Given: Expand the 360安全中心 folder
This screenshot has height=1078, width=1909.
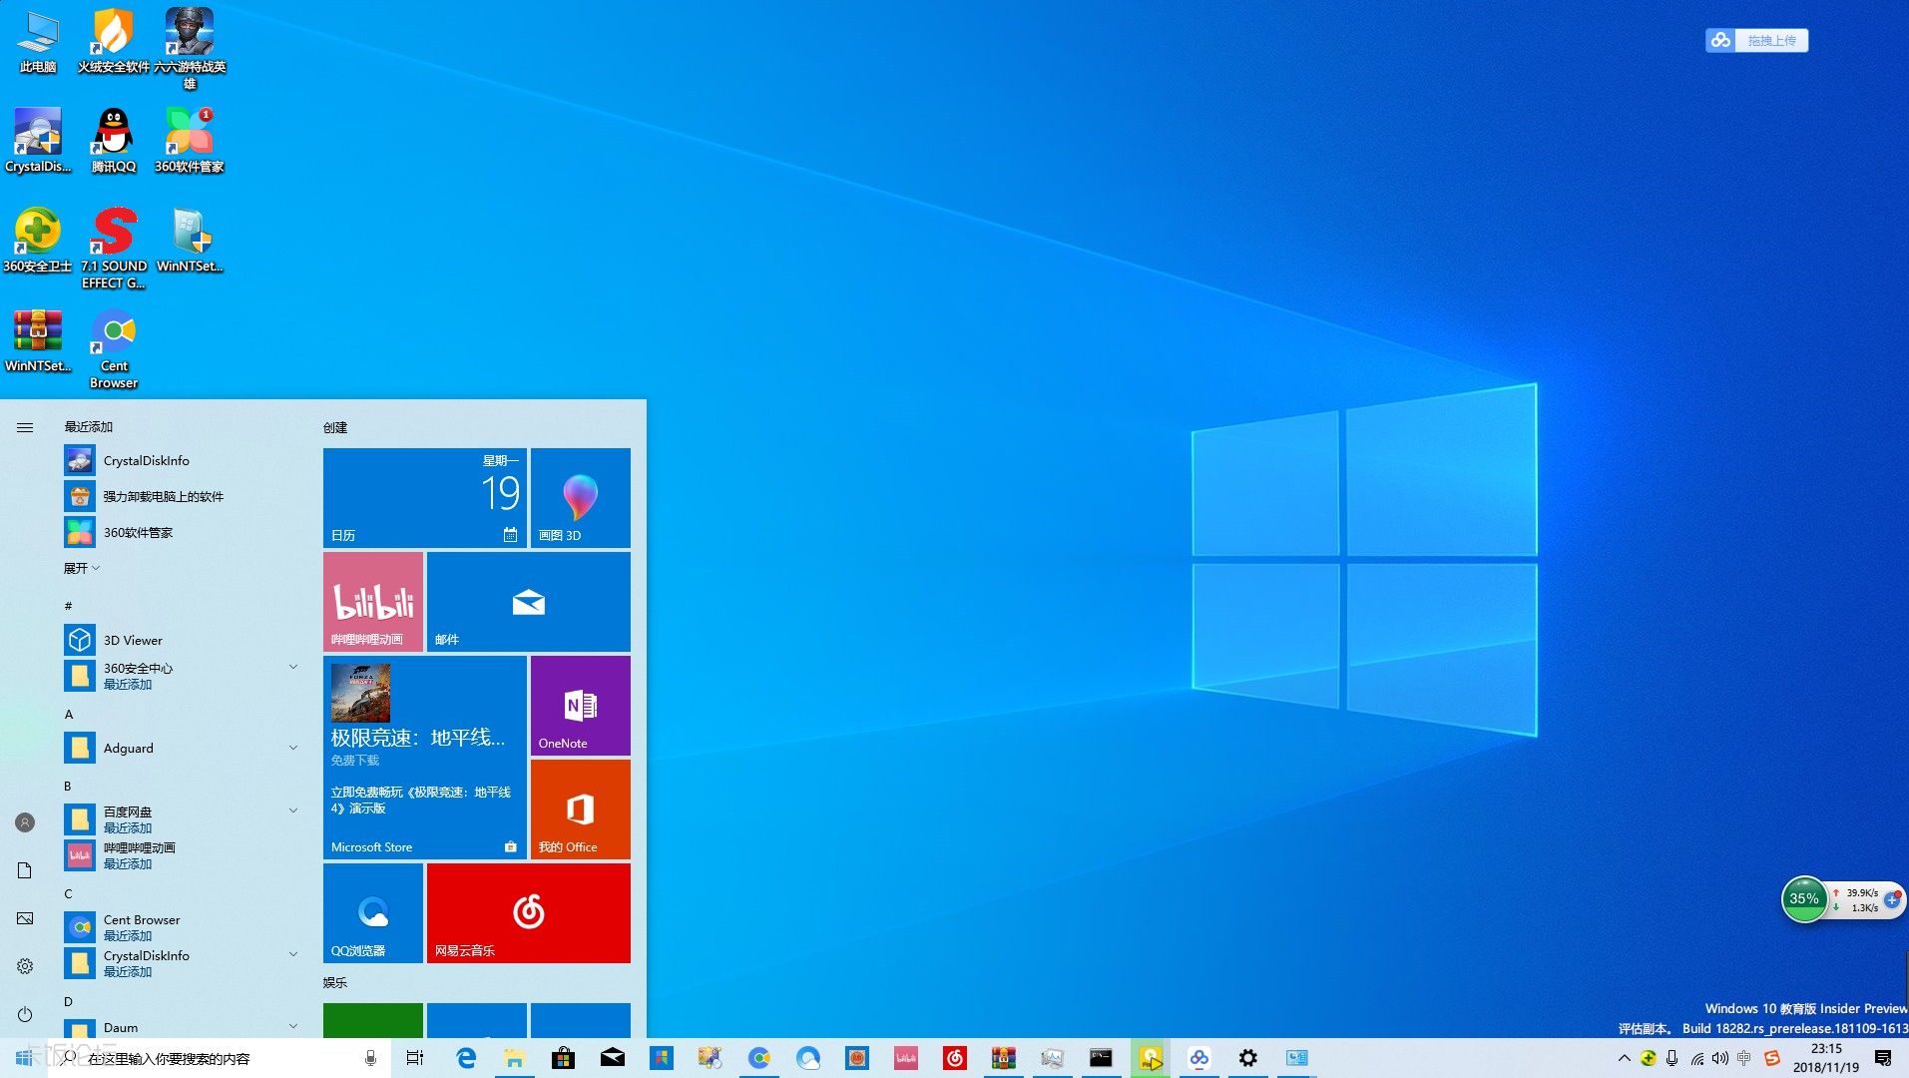Looking at the screenshot, I should [182, 676].
